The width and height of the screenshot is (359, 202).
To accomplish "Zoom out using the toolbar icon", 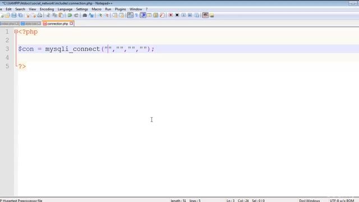I will click(107, 15).
